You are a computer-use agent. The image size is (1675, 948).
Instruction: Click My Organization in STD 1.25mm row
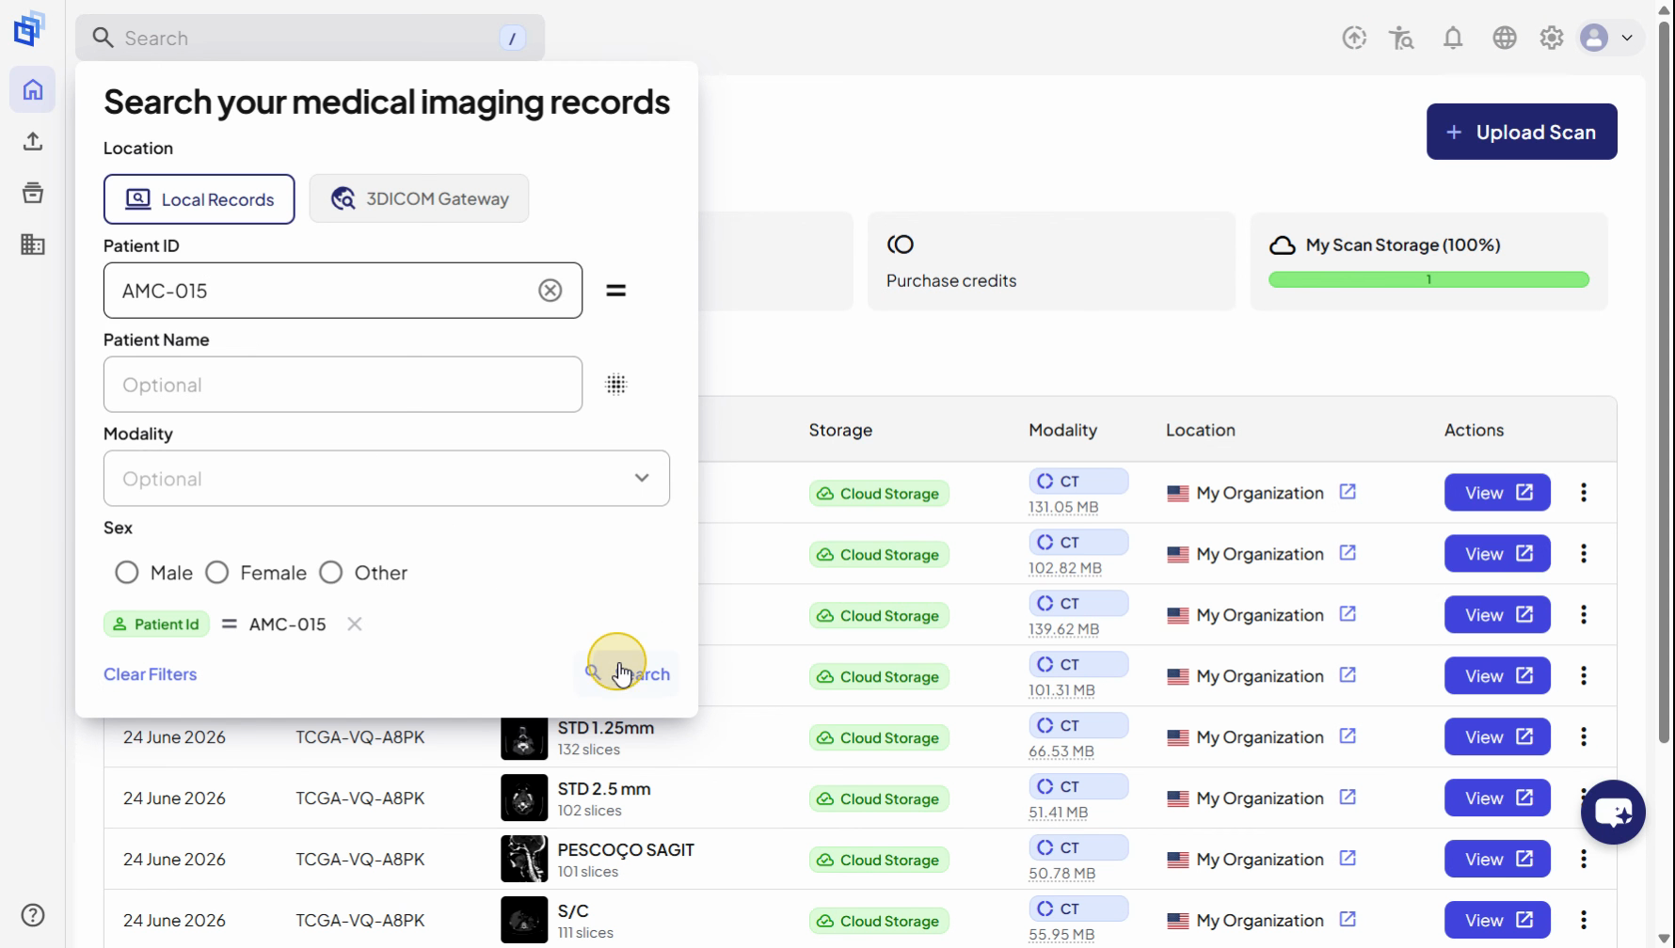click(1260, 737)
